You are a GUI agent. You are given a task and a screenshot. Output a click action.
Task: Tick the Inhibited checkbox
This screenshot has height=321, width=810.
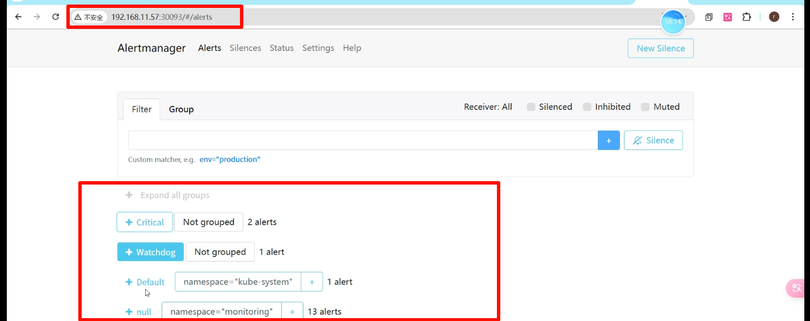click(587, 107)
